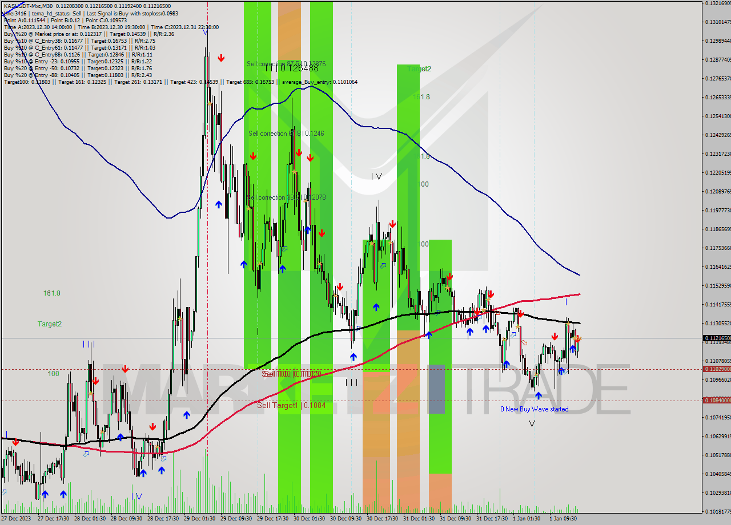Click the '1 Jan 01:30' time axis label
The width and height of the screenshot is (731, 525).
526,519
